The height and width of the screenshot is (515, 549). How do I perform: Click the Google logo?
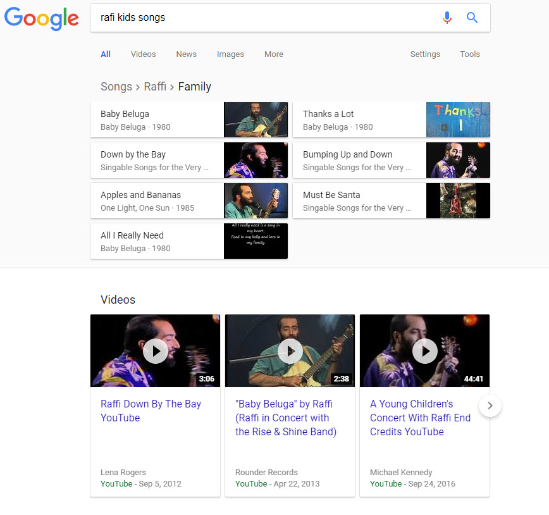click(x=42, y=18)
